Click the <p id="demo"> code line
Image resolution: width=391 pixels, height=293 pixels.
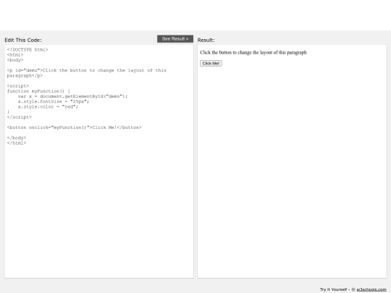(x=87, y=70)
